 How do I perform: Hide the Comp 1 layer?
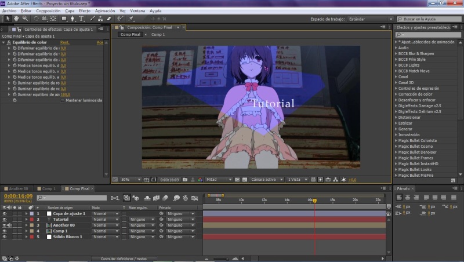click(x=5, y=231)
